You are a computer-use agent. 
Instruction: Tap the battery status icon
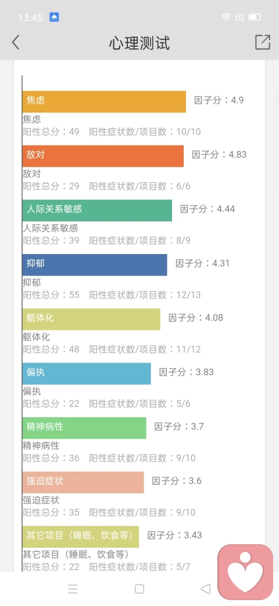tap(255, 17)
